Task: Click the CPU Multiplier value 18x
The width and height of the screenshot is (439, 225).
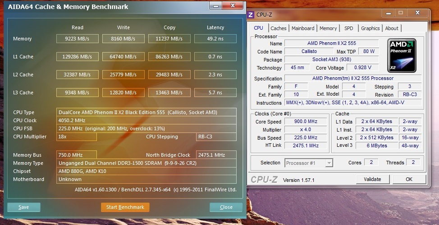Action: pos(77,137)
